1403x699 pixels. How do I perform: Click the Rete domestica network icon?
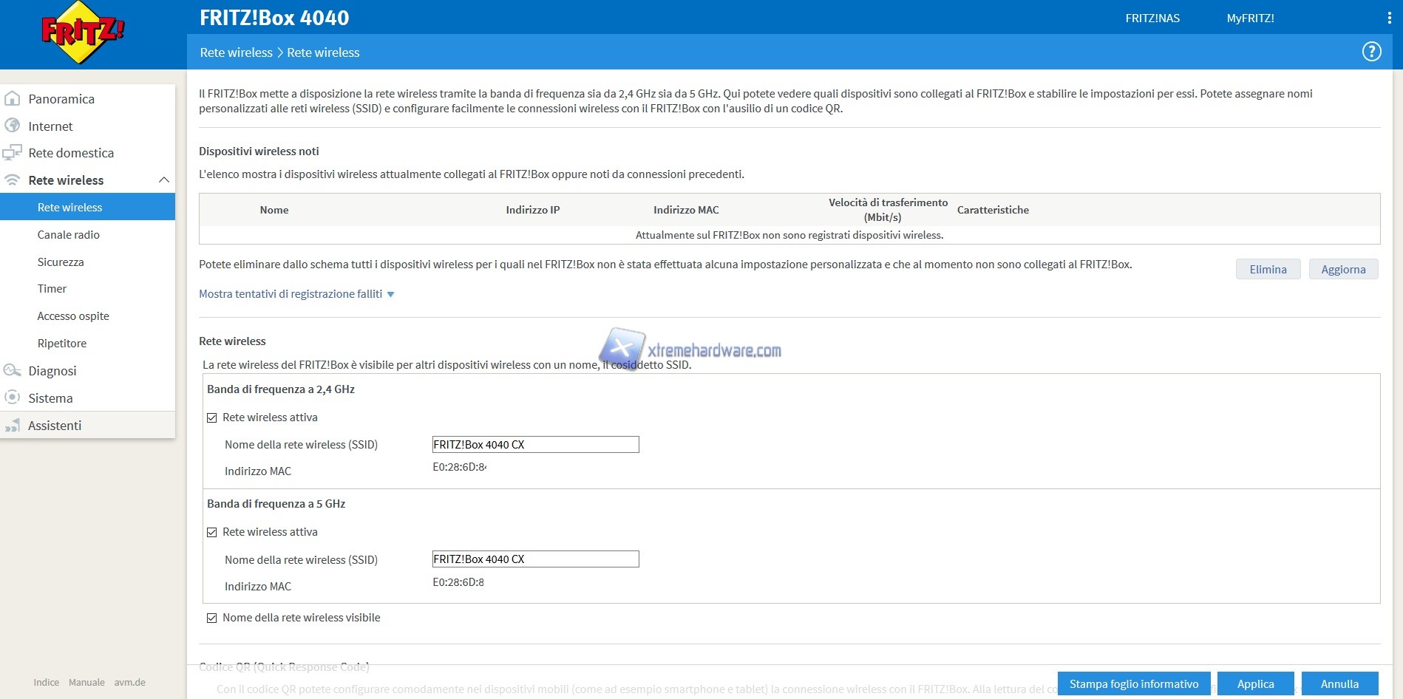click(13, 153)
